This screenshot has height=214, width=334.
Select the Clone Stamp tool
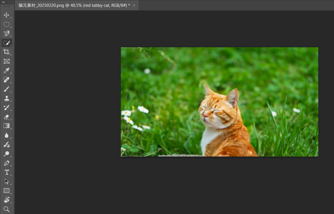coord(7,98)
